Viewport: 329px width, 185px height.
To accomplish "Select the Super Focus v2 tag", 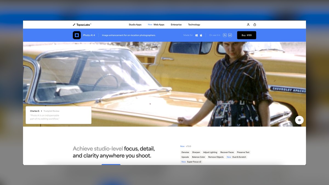I will (191, 162).
